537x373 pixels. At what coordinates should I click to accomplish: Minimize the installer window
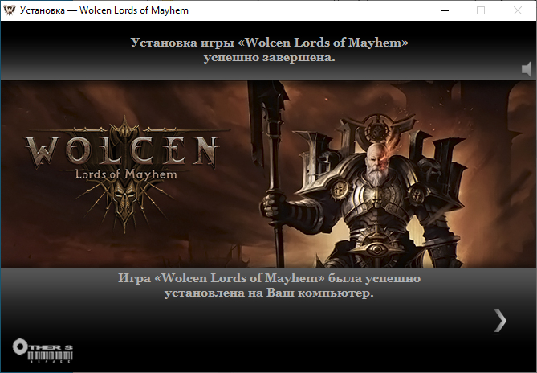coord(445,10)
